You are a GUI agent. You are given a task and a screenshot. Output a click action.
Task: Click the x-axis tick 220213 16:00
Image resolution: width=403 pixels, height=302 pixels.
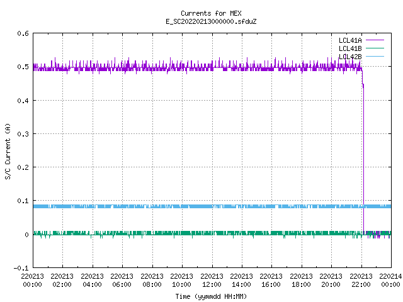[271, 281]
